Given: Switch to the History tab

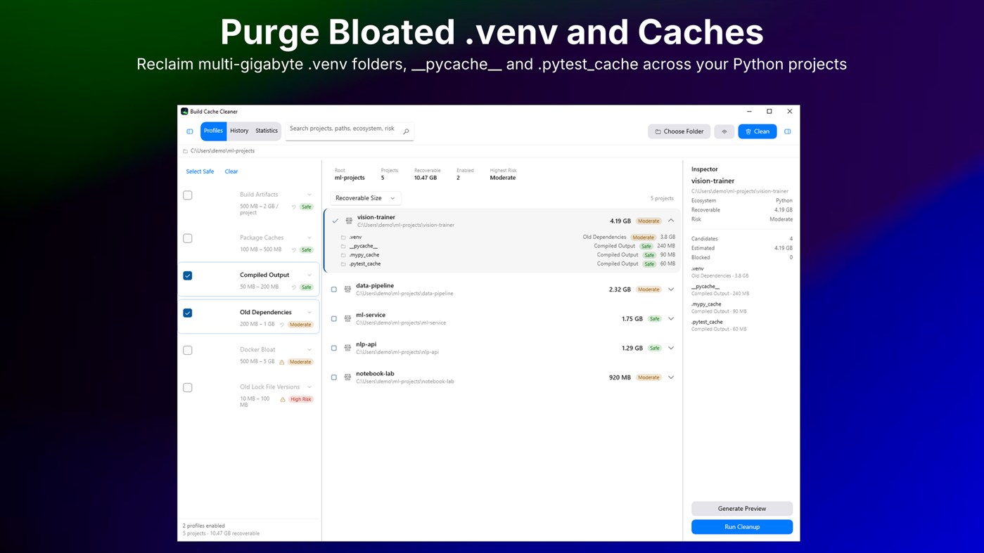Looking at the screenshot, I should click(x=239, y=131).
